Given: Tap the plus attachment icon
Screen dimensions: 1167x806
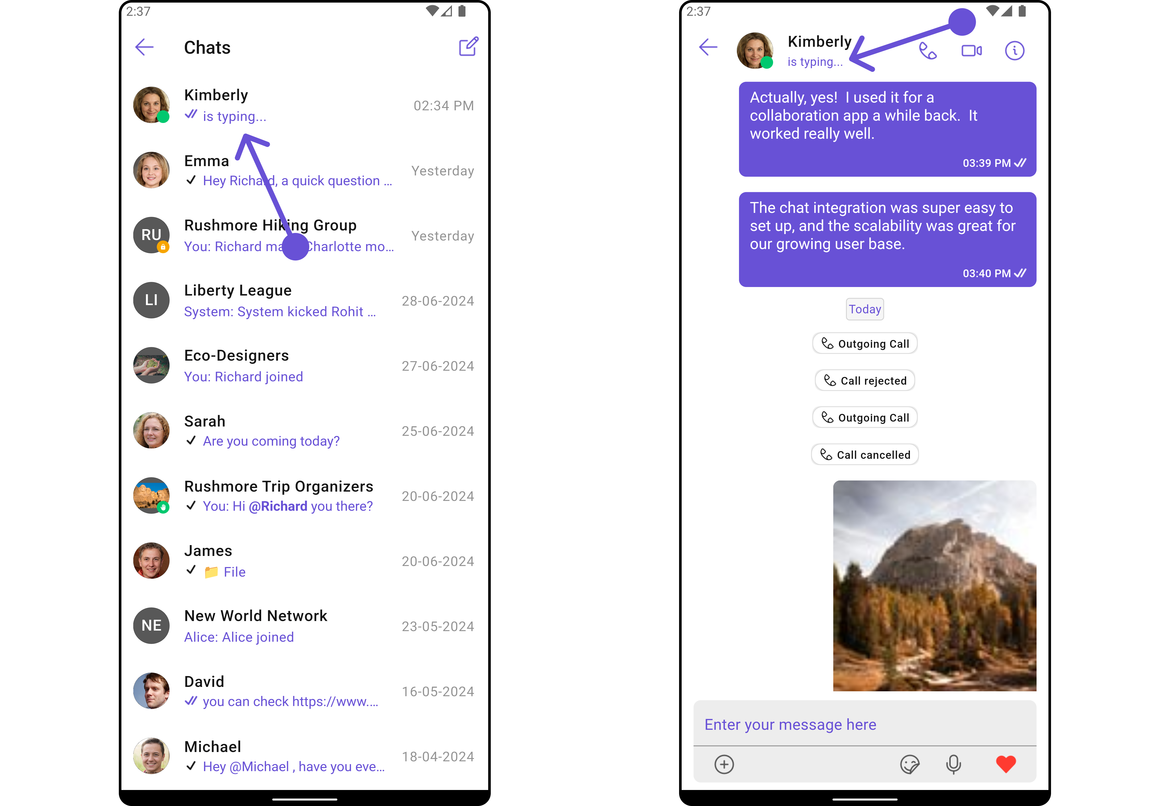Looking at the screenshot, I should coord(724,764).
